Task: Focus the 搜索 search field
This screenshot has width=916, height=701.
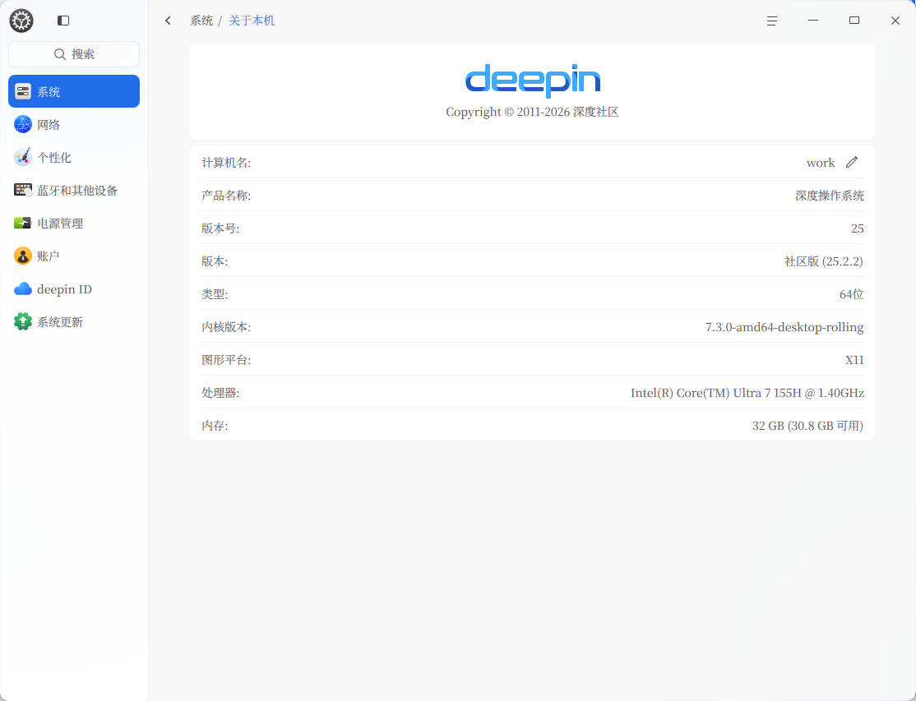Action: click(x=74, y=54)
